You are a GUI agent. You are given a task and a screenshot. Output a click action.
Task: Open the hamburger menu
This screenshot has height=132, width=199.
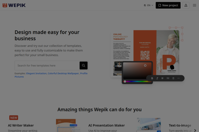pyautogui.click(x=194, y=5)
